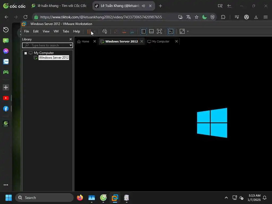Collapse the My Computer tree node
The image size is (272, 204).
pos(25,53)
